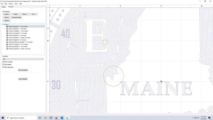The image size is (213, 120).
Task: Launch Dell app from the taskbar
Action: (x=51, y=118)
